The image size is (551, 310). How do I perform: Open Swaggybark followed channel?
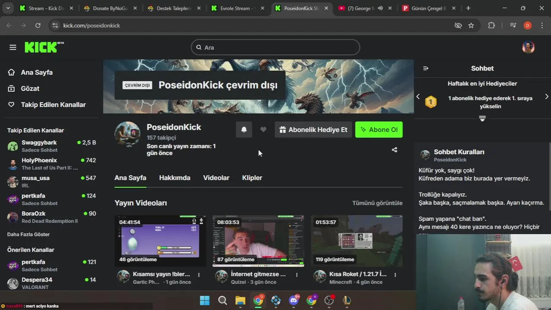click(x=51, y=146)
